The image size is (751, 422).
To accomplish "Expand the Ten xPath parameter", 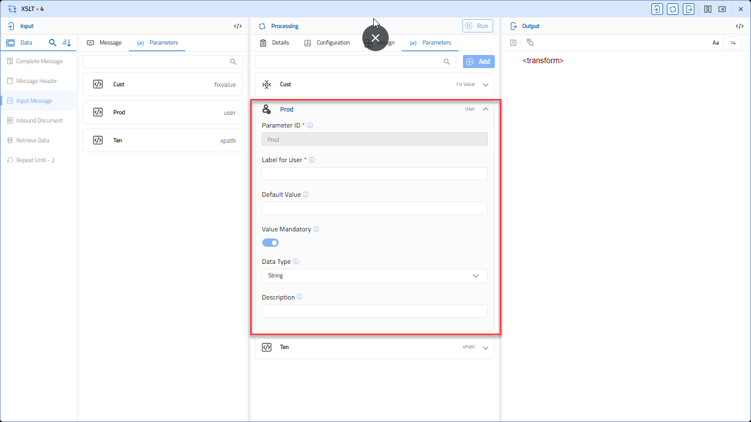I will [485, 347].
